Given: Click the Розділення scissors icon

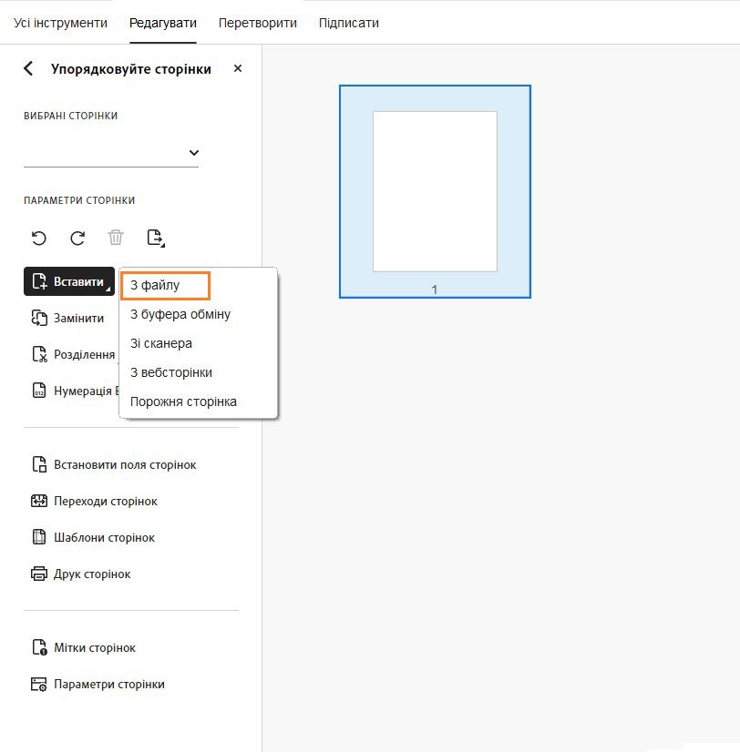Looking at the screenshot, I should click(39, 354).
